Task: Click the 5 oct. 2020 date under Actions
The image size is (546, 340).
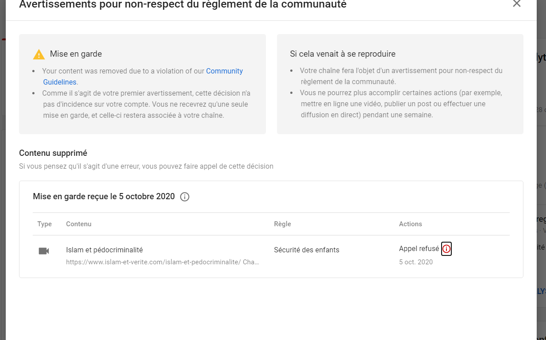Action: (416, 262)
